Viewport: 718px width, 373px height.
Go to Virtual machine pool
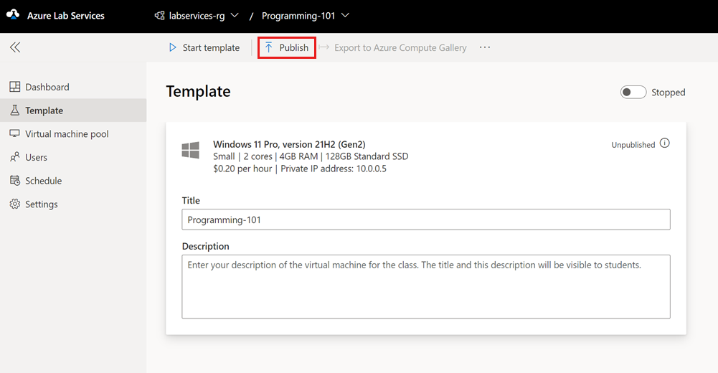pos(67,134)
